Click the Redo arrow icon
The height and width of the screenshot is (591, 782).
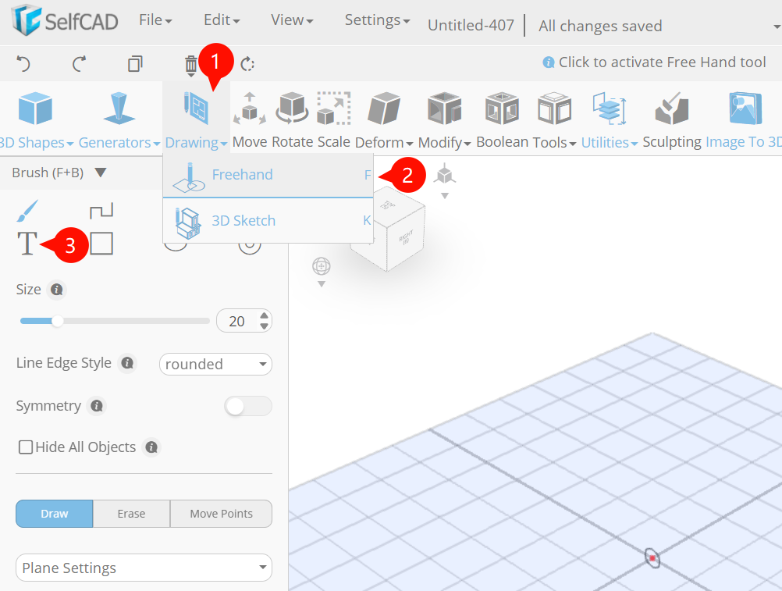click(80, 64)
